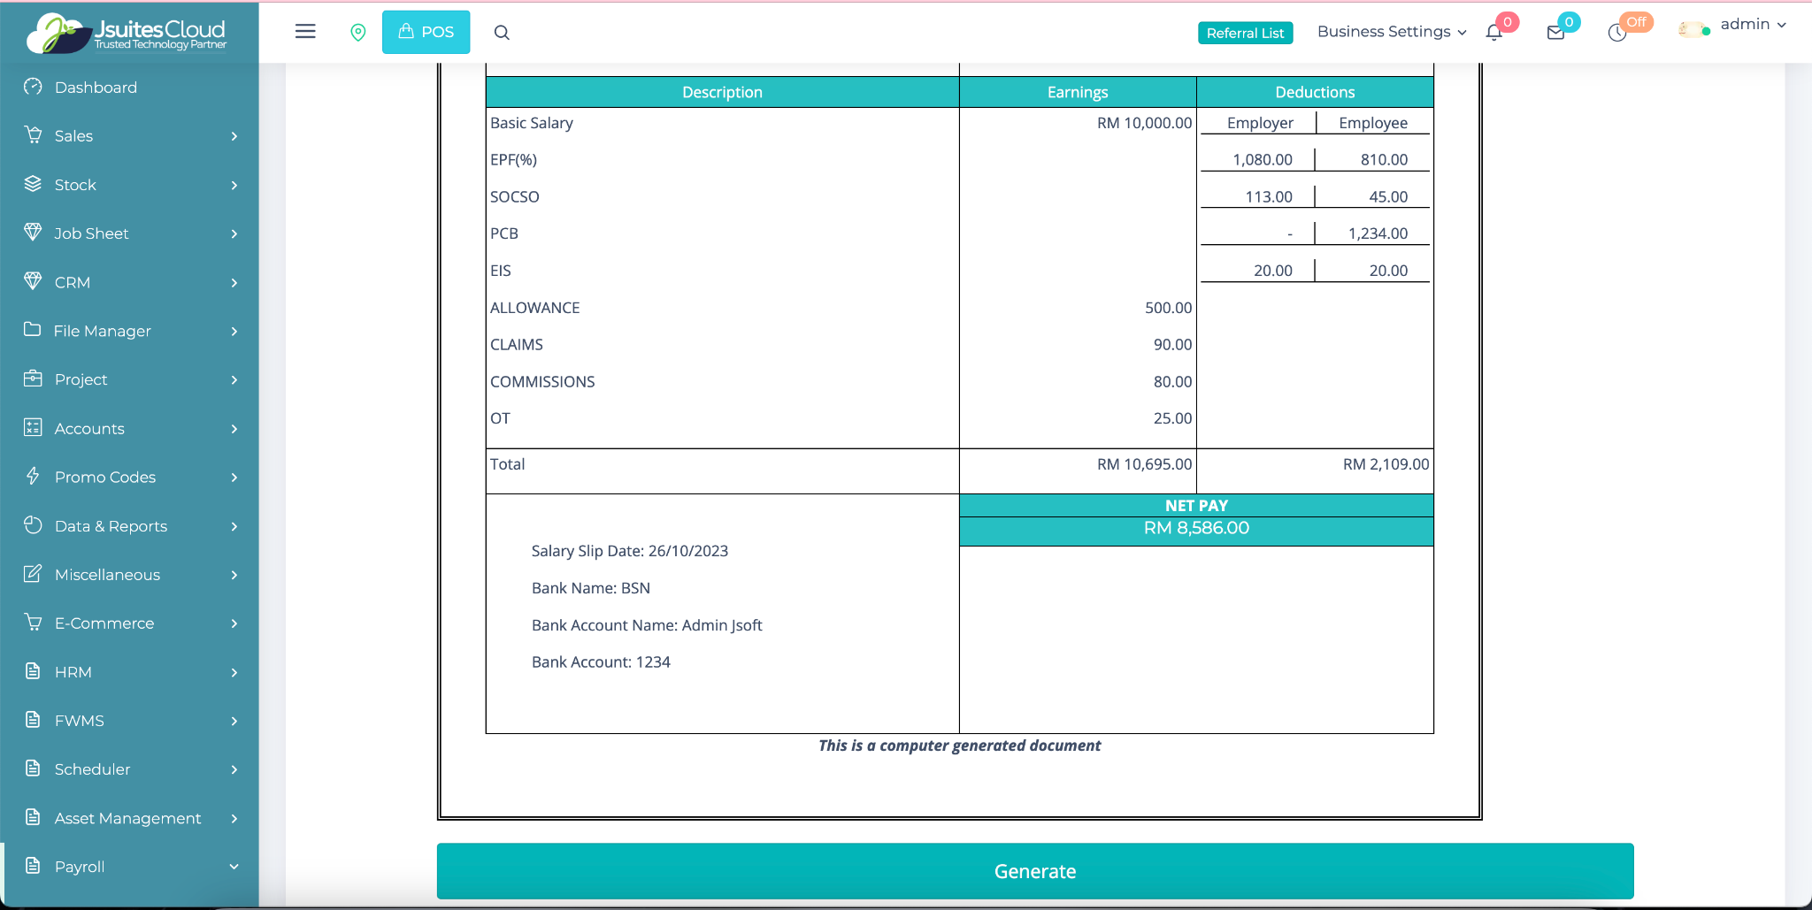Viewport: 1812px width, 910px height.
Task: Collapse the Payroll sidebar section
Action: click(x=234, y=867)
